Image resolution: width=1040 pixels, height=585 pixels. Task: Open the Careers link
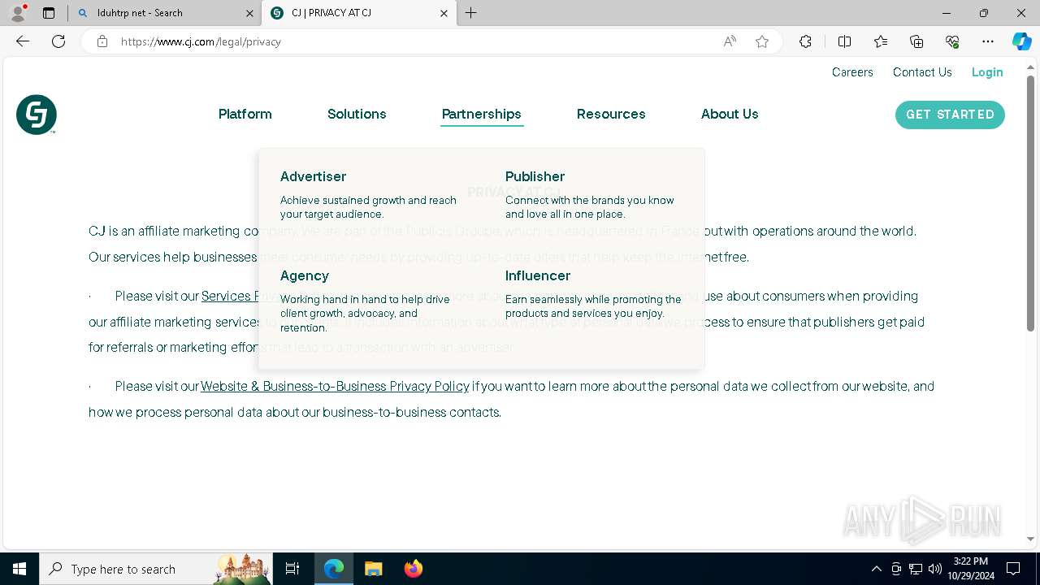tap(852, 72)
